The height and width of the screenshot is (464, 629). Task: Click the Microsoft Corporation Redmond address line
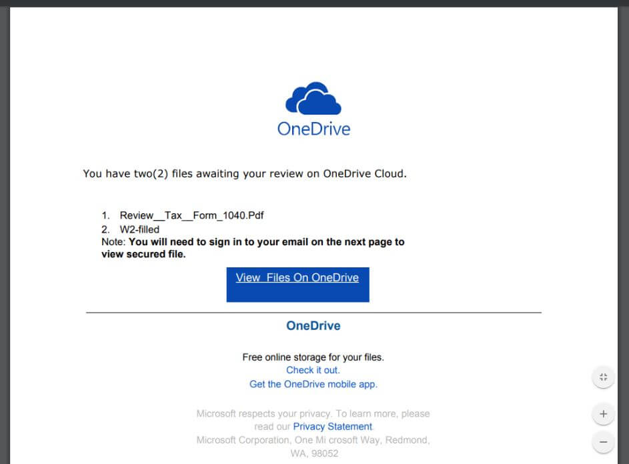[x=313, y=440]
